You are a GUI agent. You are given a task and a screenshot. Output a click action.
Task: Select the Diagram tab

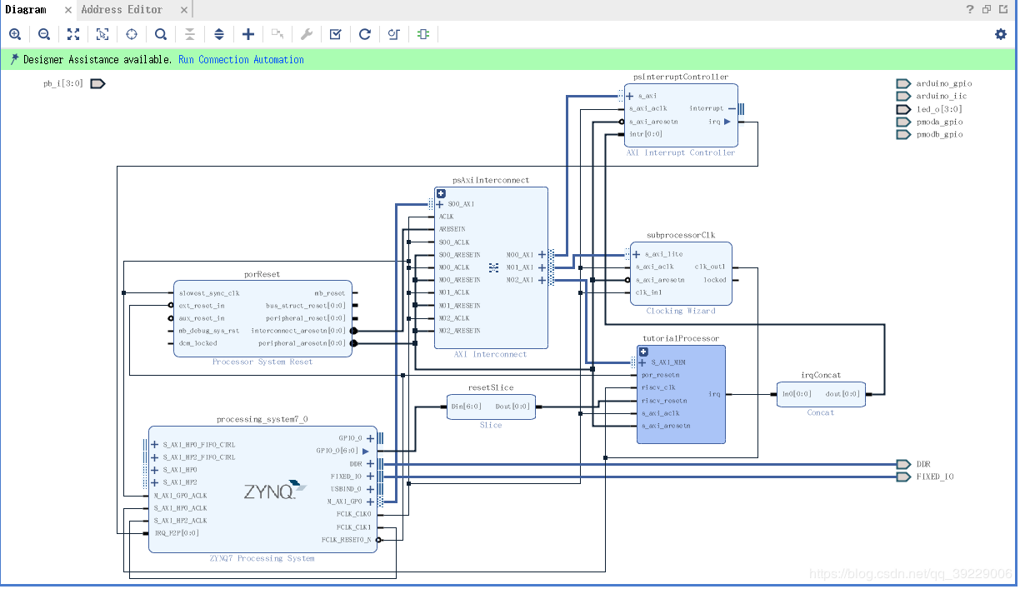tap(26, 9)
